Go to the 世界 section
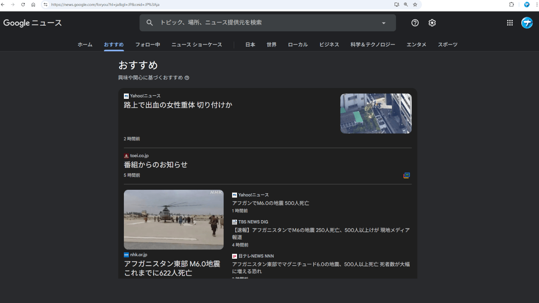The image size is (539, 303). coord(272,45)
